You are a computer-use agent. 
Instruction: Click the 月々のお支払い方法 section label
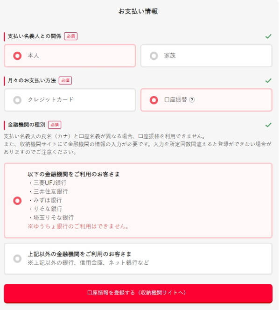click(x=32, y=80)
